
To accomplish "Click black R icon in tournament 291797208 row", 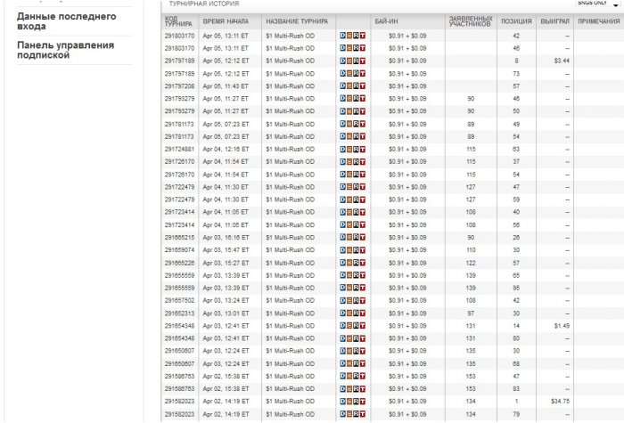I will 357,86.
